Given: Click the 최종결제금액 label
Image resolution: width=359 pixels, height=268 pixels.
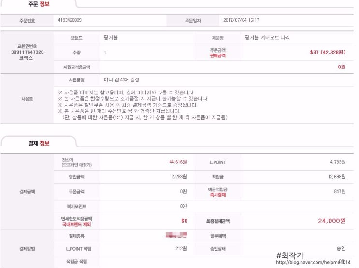Looking at the screenshot, I should 217,221.
